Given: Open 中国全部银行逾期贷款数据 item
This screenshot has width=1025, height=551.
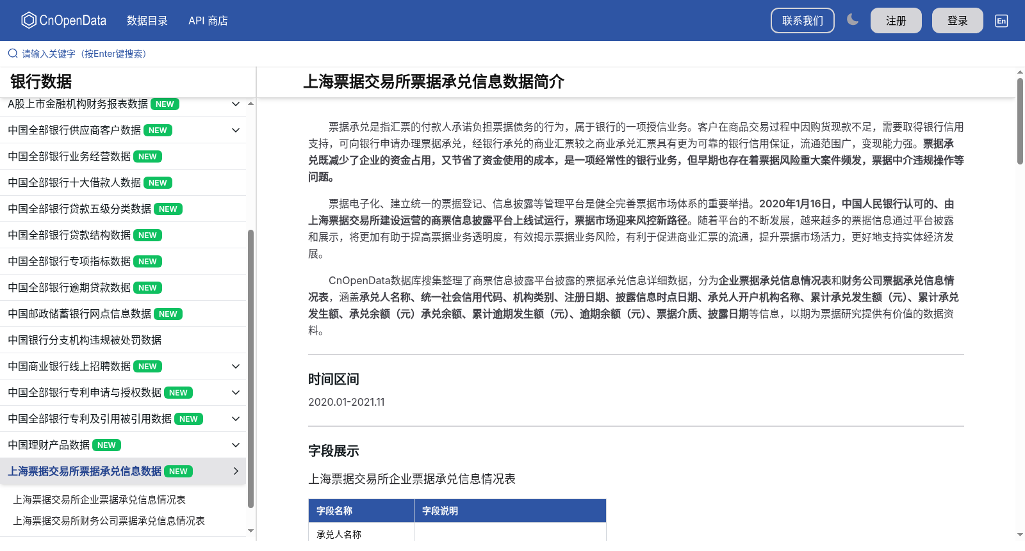Looking at the screenshot, I should tap(123, 287).
